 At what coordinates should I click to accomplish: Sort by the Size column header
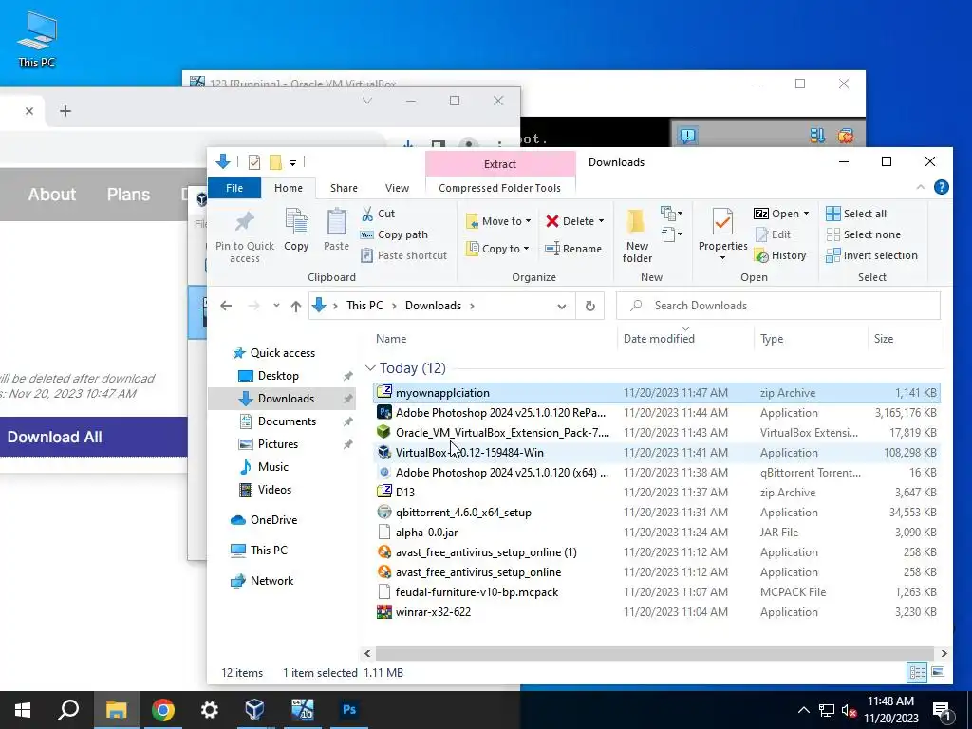click(884, 339)
